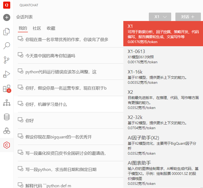
Task: Select the red hexagon QuantChat icon
Action: [7, 145]
